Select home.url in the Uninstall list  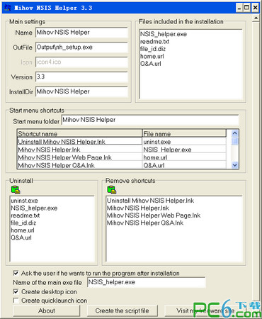[x=23, y=230]
